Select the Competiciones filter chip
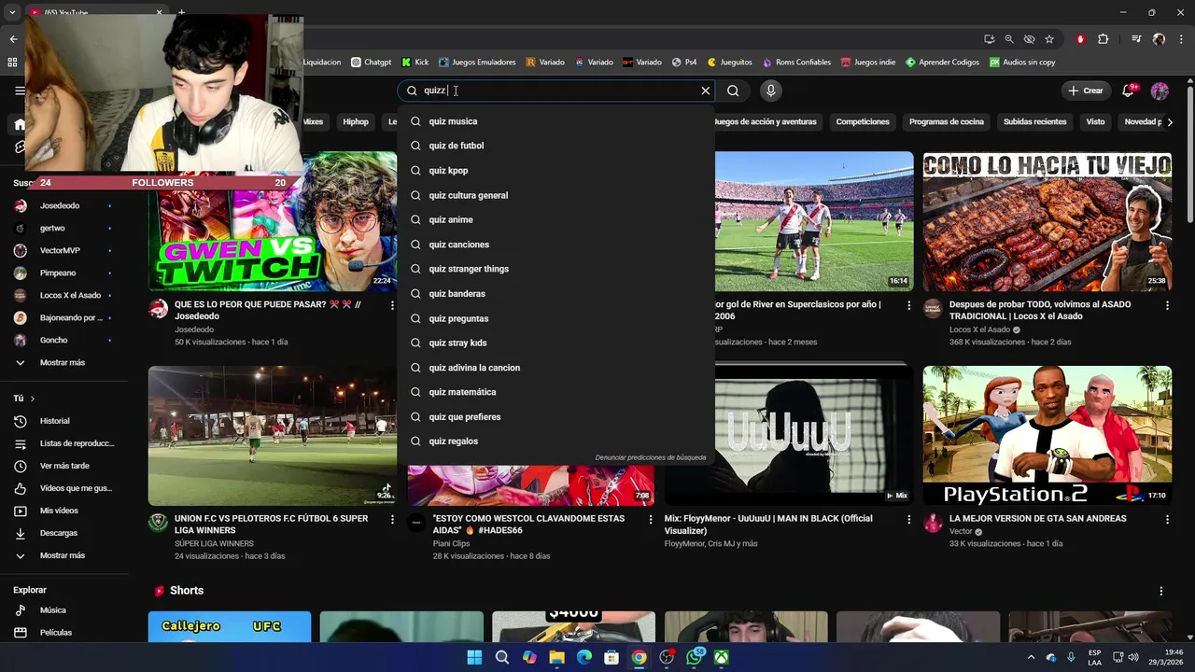The width and height of the screenshot is (1195, 672). point(863,121)
